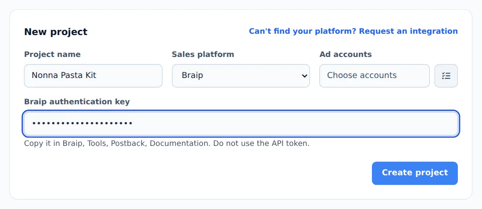The height and width of the screenshot is (209, 482).
Task: Click the Sales platform label
Action: pos(203,54)
